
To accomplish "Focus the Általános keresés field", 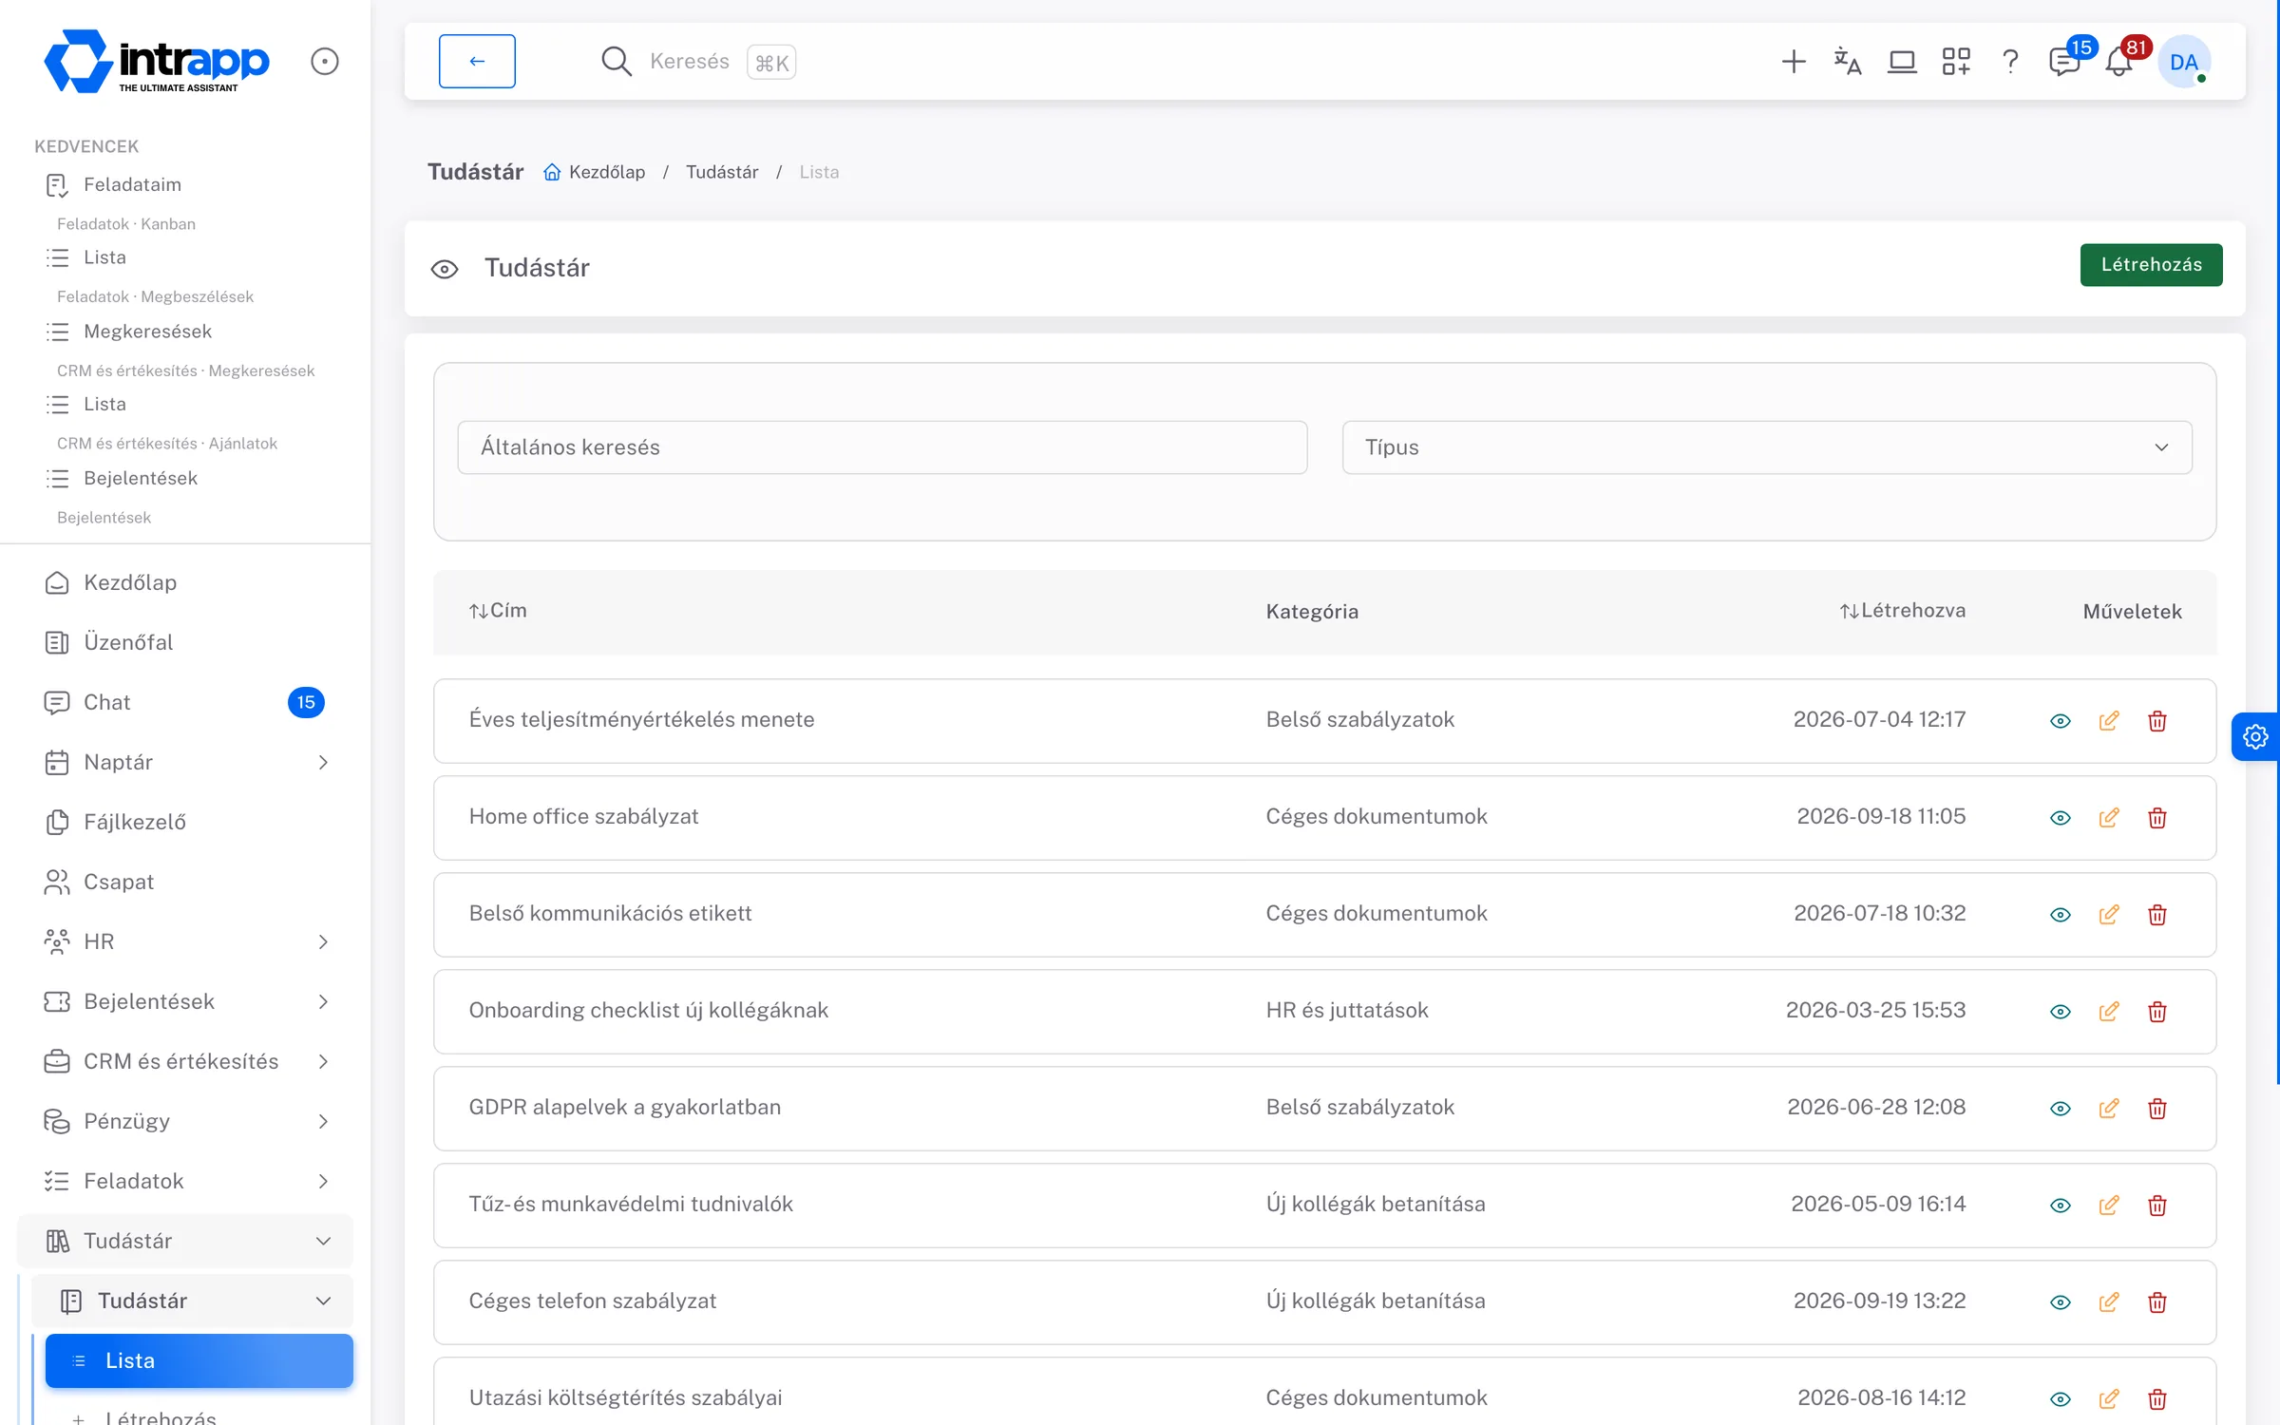I will pyautogui.click(x=883, y=447).
